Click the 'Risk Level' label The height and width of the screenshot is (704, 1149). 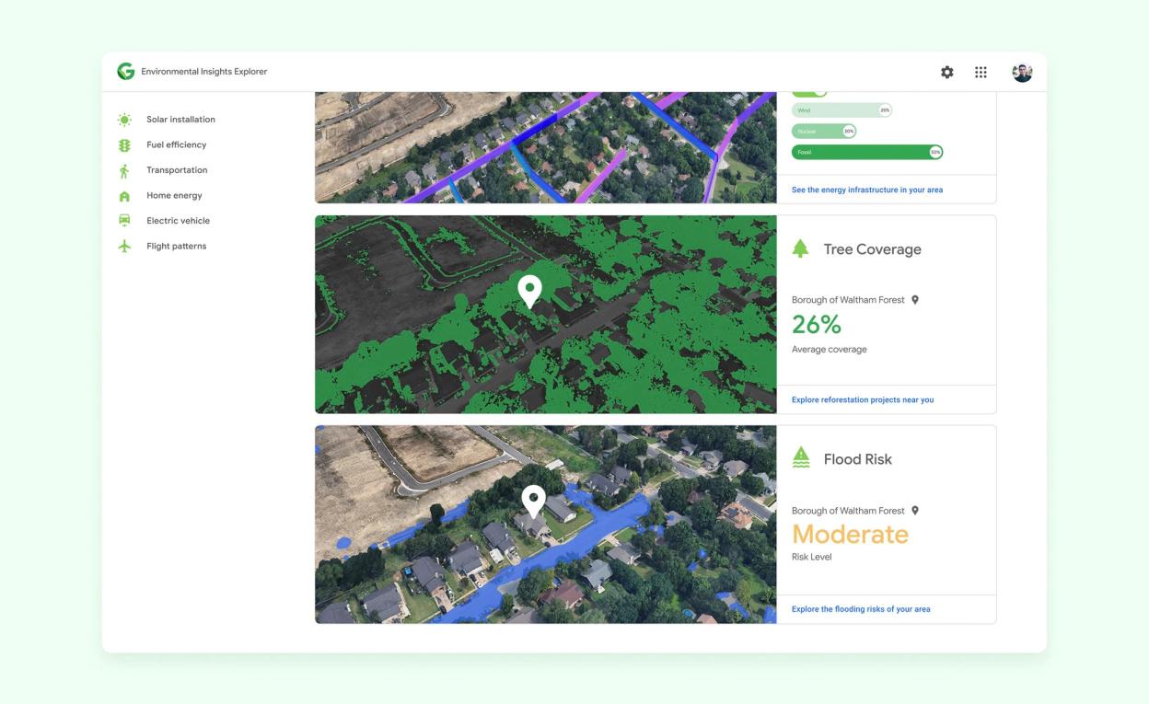811,557
